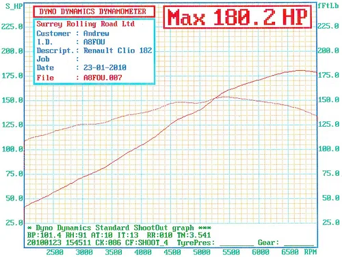The width and height of the screenshot is (342, 257).
Task: Click the S_HP axis label
Action: pyautogui.click(x=14, y=6)
